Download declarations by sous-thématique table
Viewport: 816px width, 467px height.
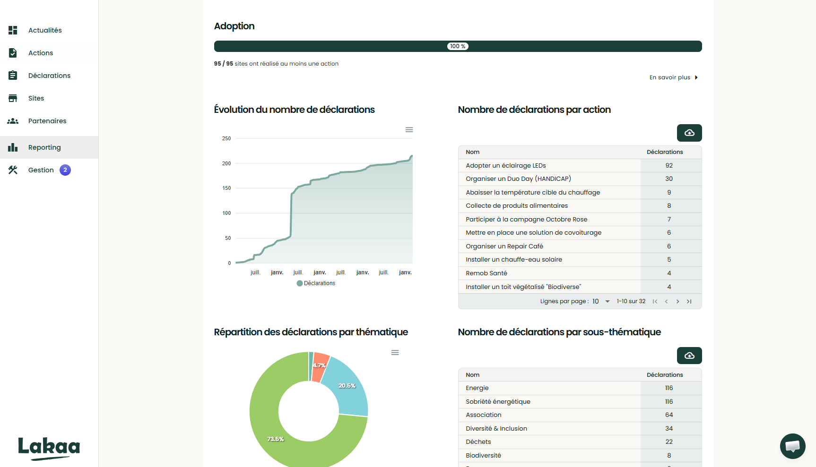(x=689, y=356)
